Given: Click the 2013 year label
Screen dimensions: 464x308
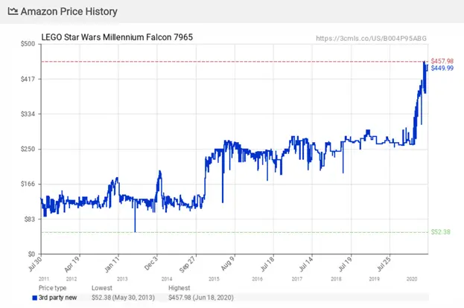Looking at the screenshot, I should [122, 279].
